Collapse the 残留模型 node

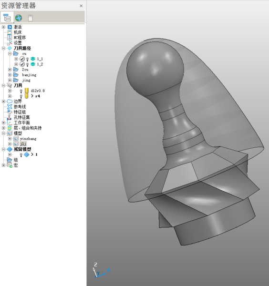3,149
